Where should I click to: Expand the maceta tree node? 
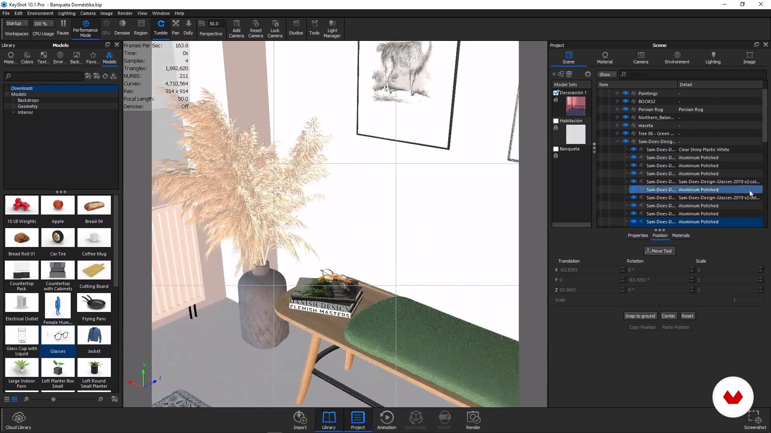click(x=617, y=125)
